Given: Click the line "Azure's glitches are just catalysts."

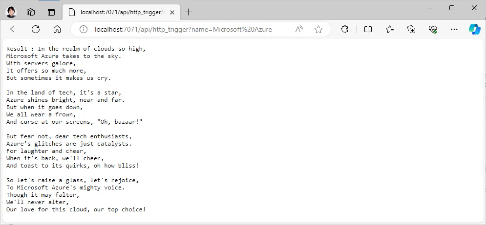Looking at the screenshot, I should click(x=69, y=144).
